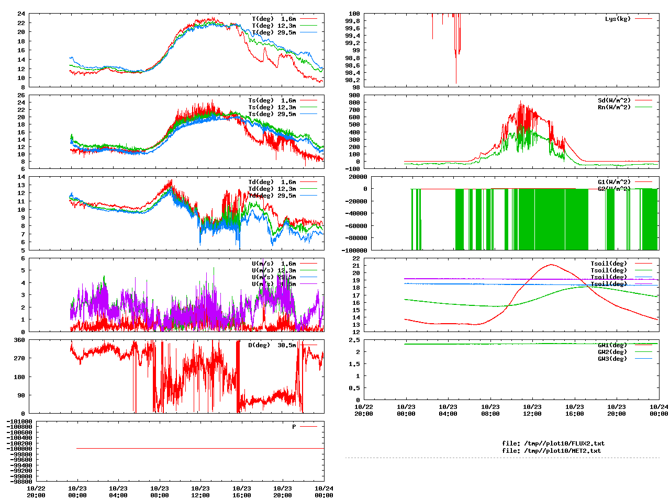Click the '10/22 20:00' label under the pressure plot
Image resolution: width=670 pixels, height=502 pixels.
[36, 492]
